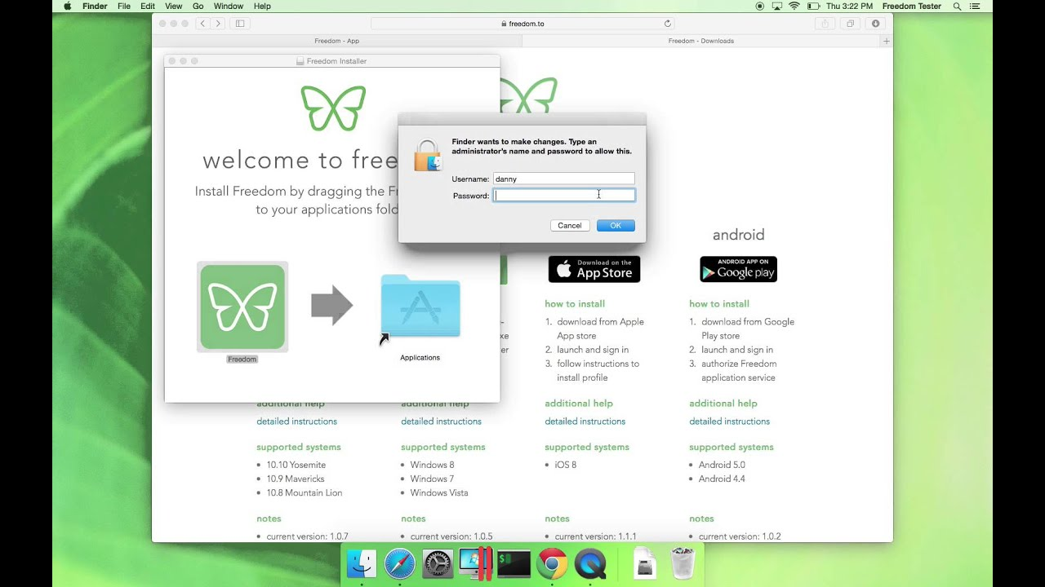
Task: Launch Google Chrome from the Dock
Action: pyautogui.click(x=552, y=563)
